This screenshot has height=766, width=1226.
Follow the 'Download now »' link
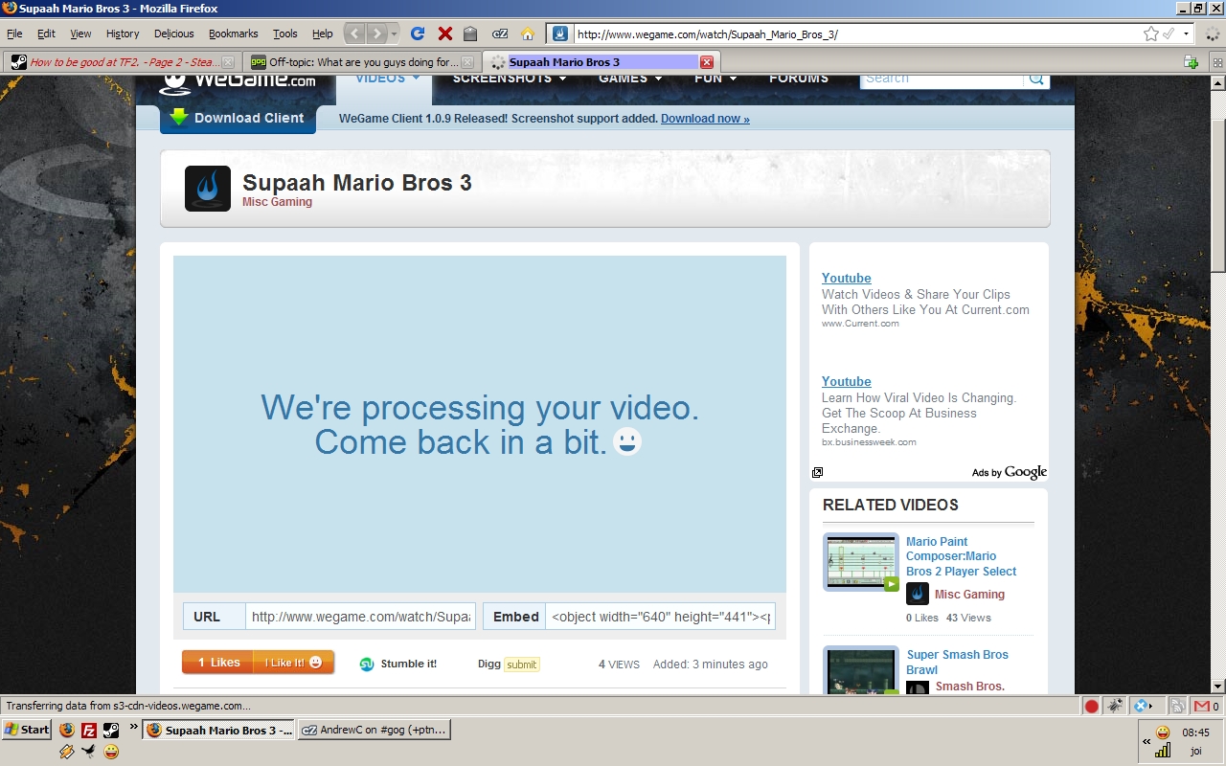705,119
